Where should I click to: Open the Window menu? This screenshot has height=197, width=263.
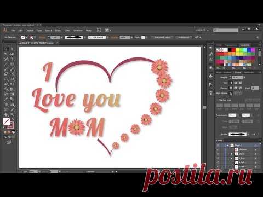78,31
